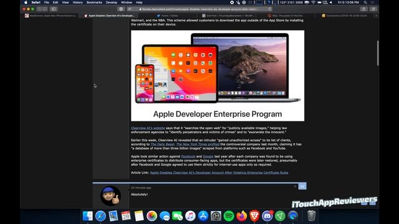Image resolution: width=399 pixels, height=224 pixels.
Task: Open the History menu
Action: coord(77,2)
